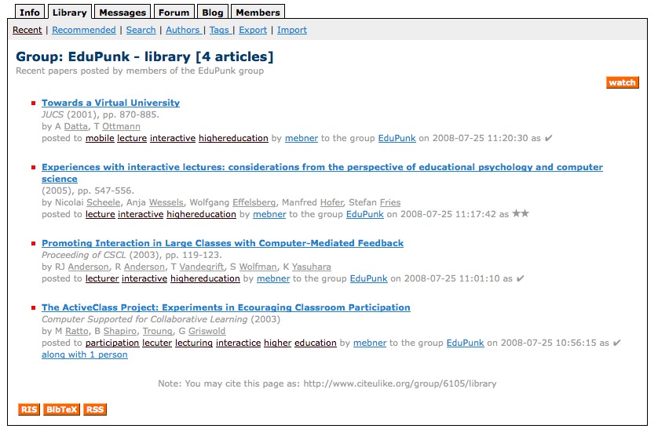Open article Towards a Virtual University

click(111, 103)
